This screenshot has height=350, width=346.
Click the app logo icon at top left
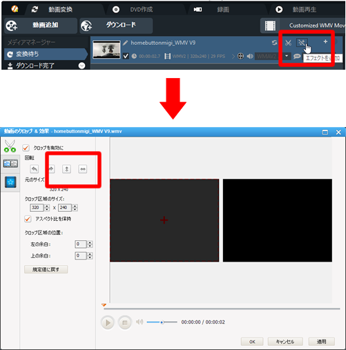(15, 9)
